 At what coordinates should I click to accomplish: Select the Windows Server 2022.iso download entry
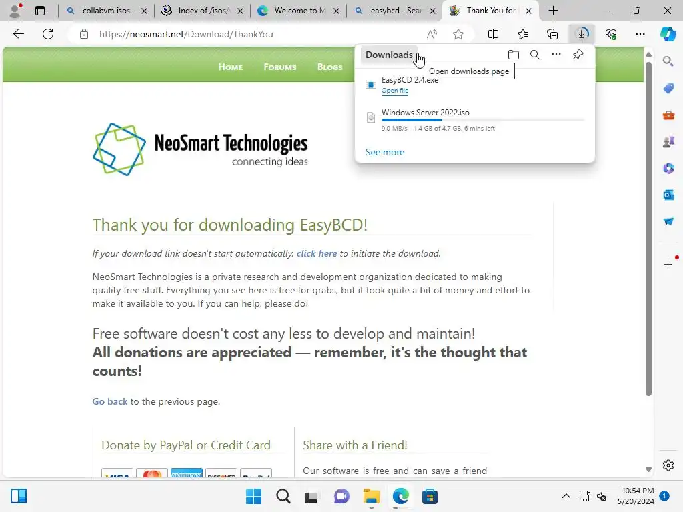click(475, 120)
